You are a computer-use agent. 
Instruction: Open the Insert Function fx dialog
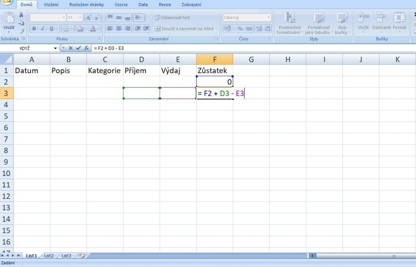pos(87,48)
